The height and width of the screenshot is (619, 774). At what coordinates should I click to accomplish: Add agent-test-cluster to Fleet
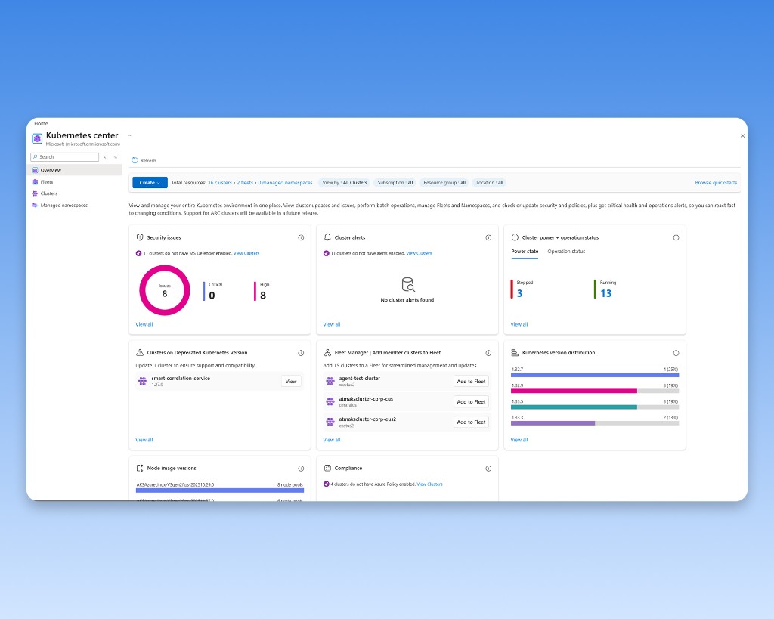tap(471, 381)
